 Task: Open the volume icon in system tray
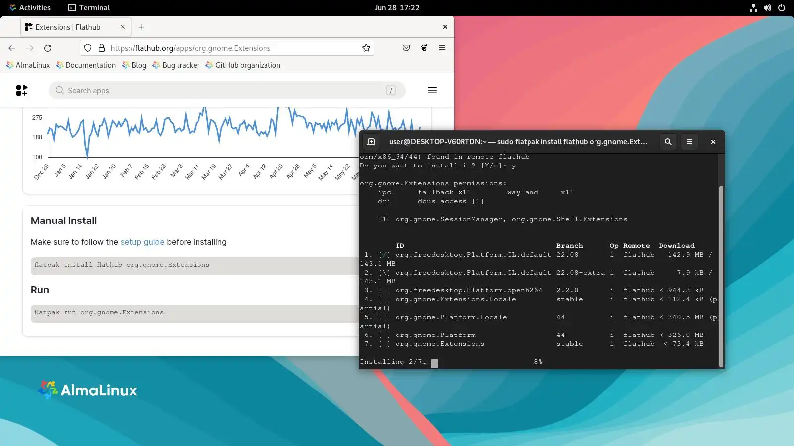767,8
